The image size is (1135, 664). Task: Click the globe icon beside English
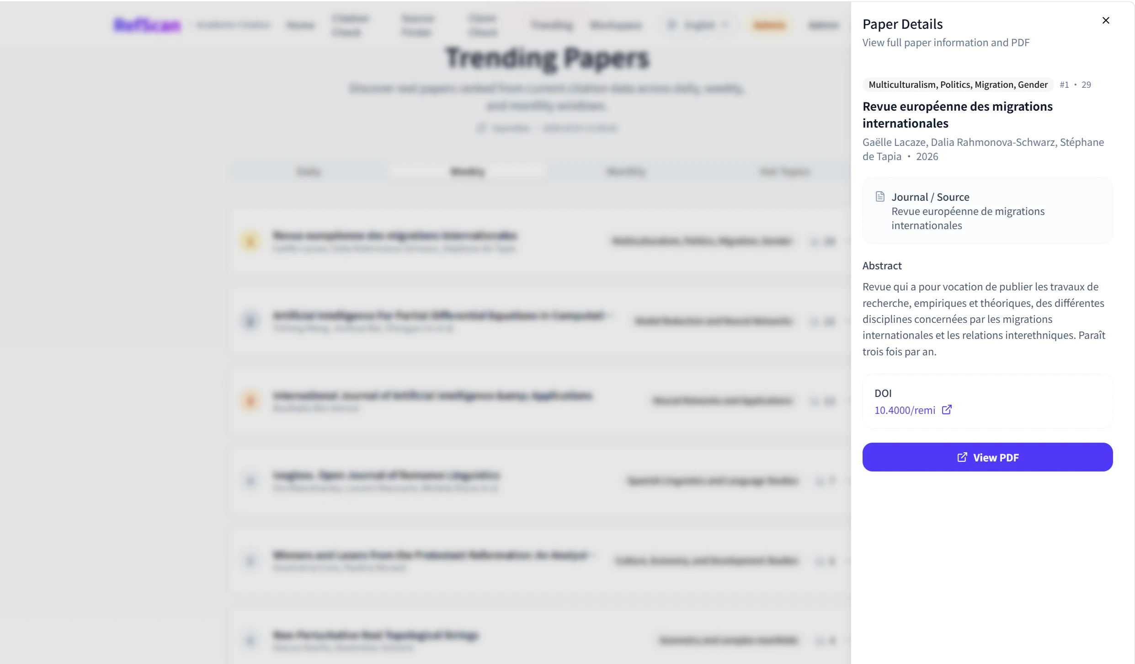coord(671,25)
